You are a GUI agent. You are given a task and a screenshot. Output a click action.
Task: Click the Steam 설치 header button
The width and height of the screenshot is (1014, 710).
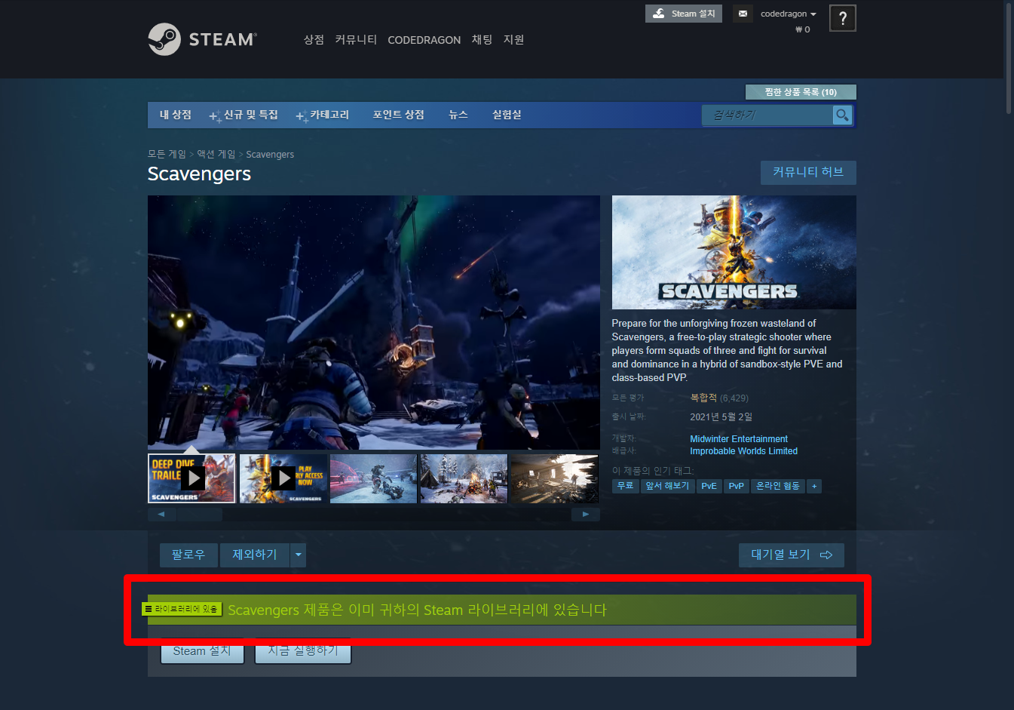click(684, 14)
